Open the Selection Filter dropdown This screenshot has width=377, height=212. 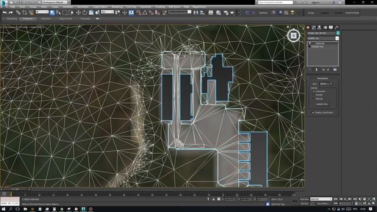42,12
